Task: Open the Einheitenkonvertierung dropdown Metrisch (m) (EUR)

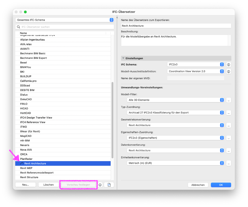Action: [x=175, y=163]
